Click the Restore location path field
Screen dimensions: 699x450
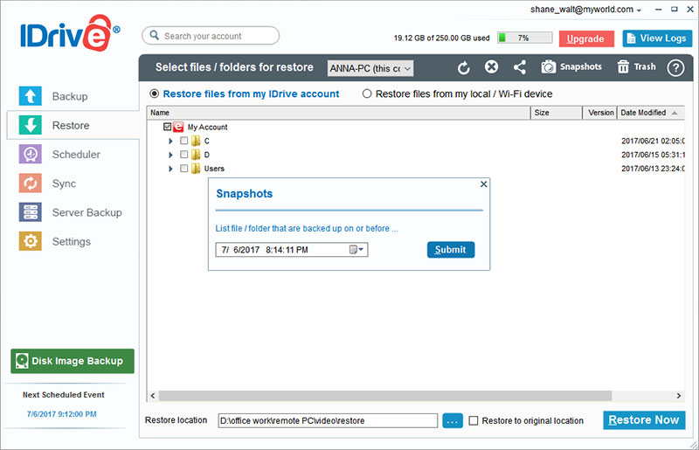[x=328, y=420]
